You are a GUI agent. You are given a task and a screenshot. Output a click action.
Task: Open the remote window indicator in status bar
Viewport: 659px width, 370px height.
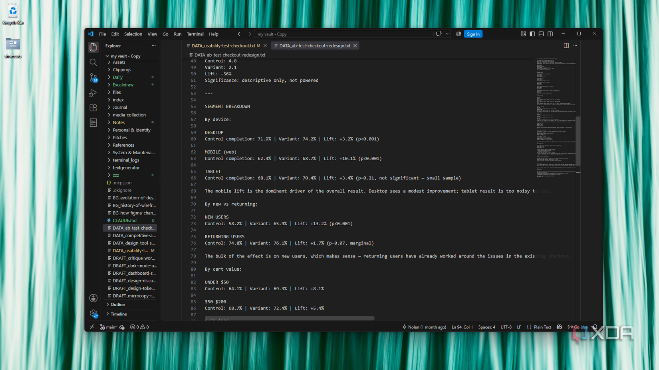tap(92, 327)
